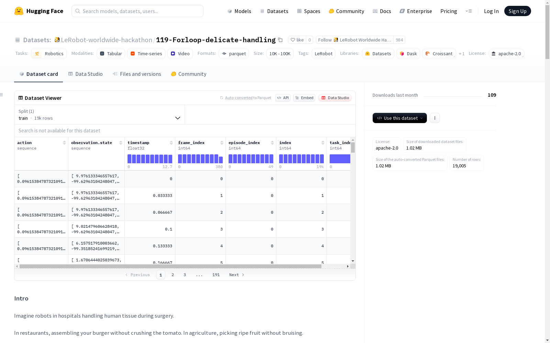Click the LeRobot tag
The height and width of the screenshot is (343, 550).
tap(323, 54)
